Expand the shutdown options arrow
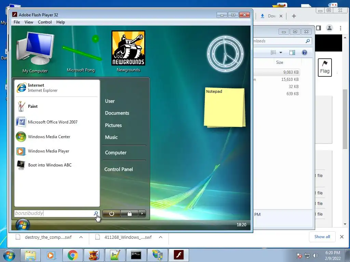Viewport: 350px width, 262px height. click(142, 214)
